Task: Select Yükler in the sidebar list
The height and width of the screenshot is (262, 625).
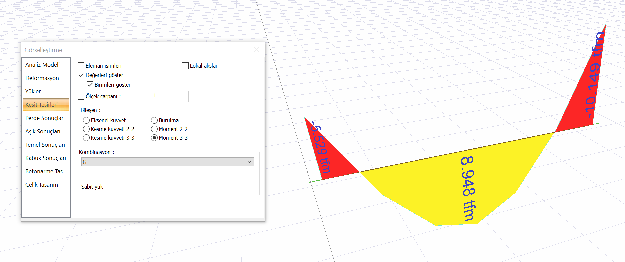Action: click(33, 91)
